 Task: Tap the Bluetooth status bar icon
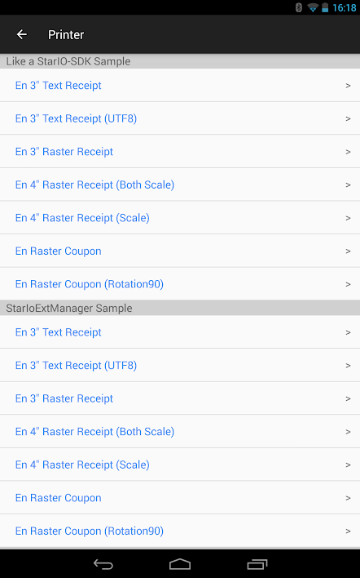tap(299, 7)
